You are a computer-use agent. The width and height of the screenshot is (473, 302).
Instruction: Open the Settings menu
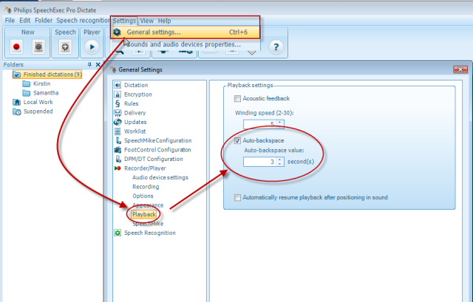pos(124,21)
